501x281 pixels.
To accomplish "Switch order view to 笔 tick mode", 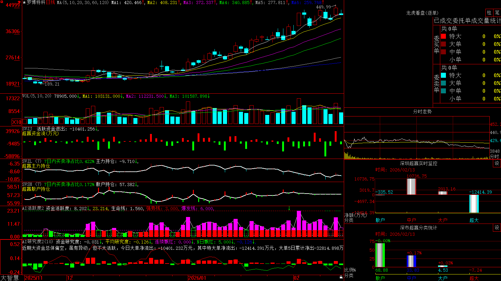I will 497,12.
